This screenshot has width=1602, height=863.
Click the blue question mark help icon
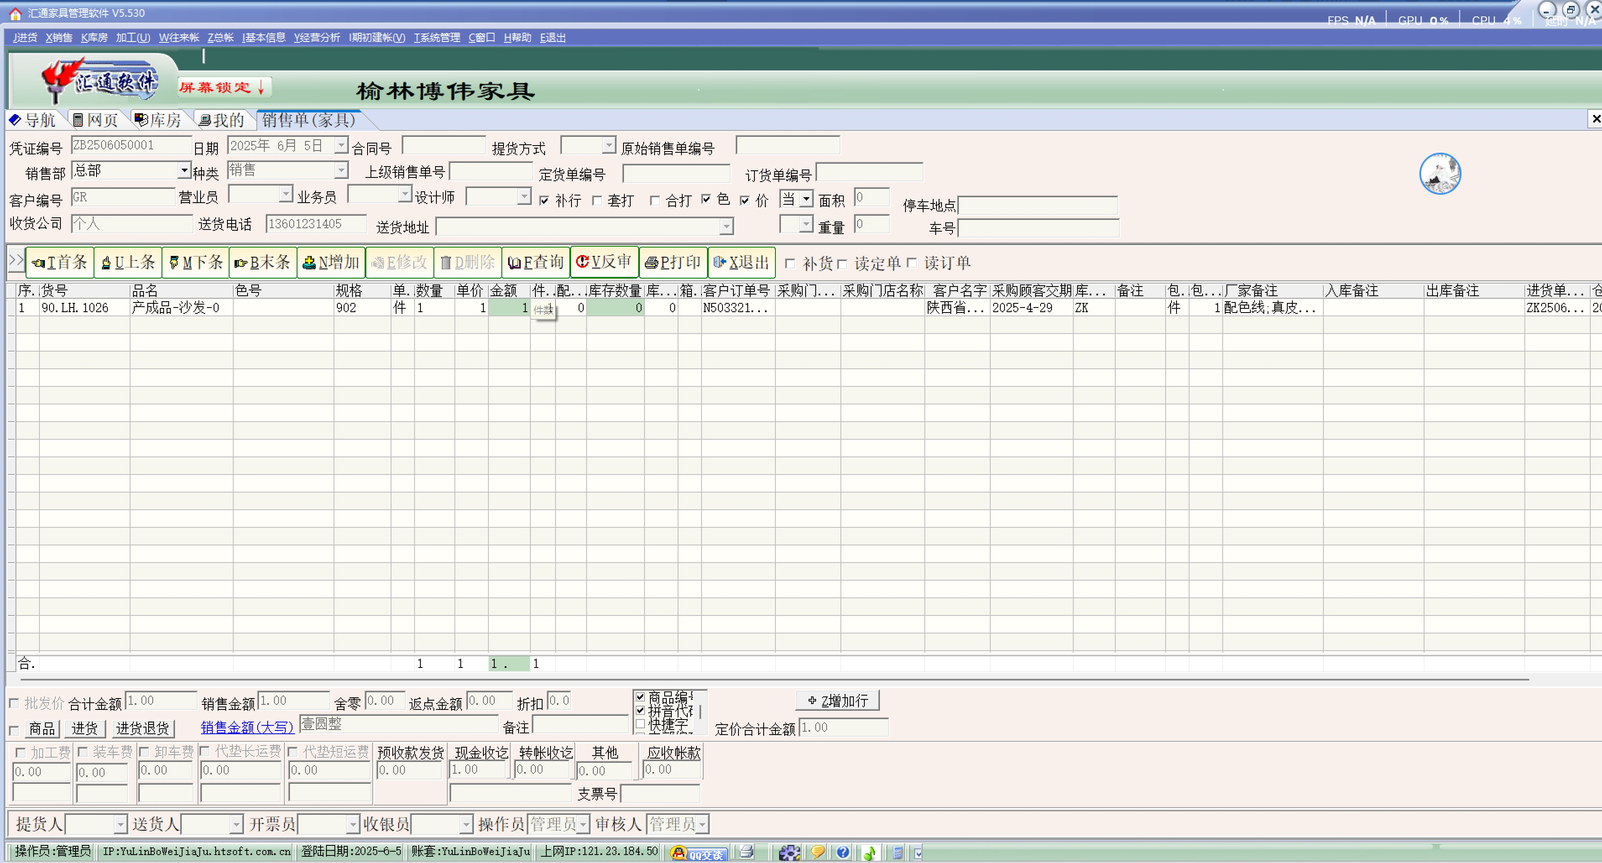pyautogui.click(x=843, y=852)
